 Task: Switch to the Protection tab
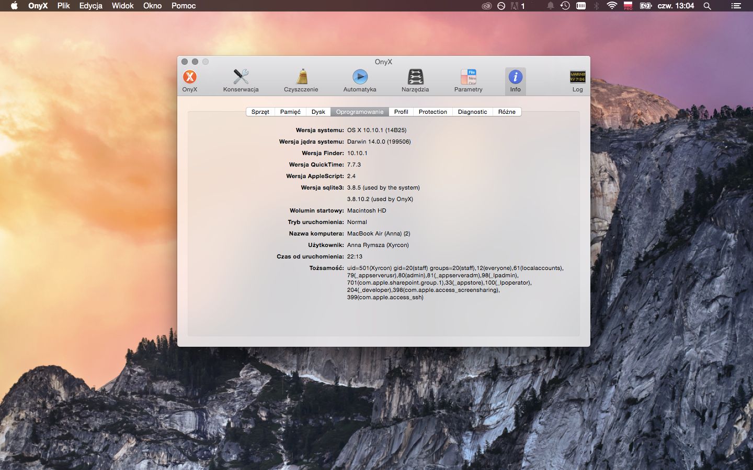click(433, 112)
